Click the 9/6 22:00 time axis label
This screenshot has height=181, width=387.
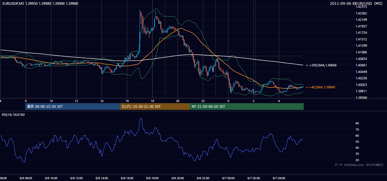203,178
